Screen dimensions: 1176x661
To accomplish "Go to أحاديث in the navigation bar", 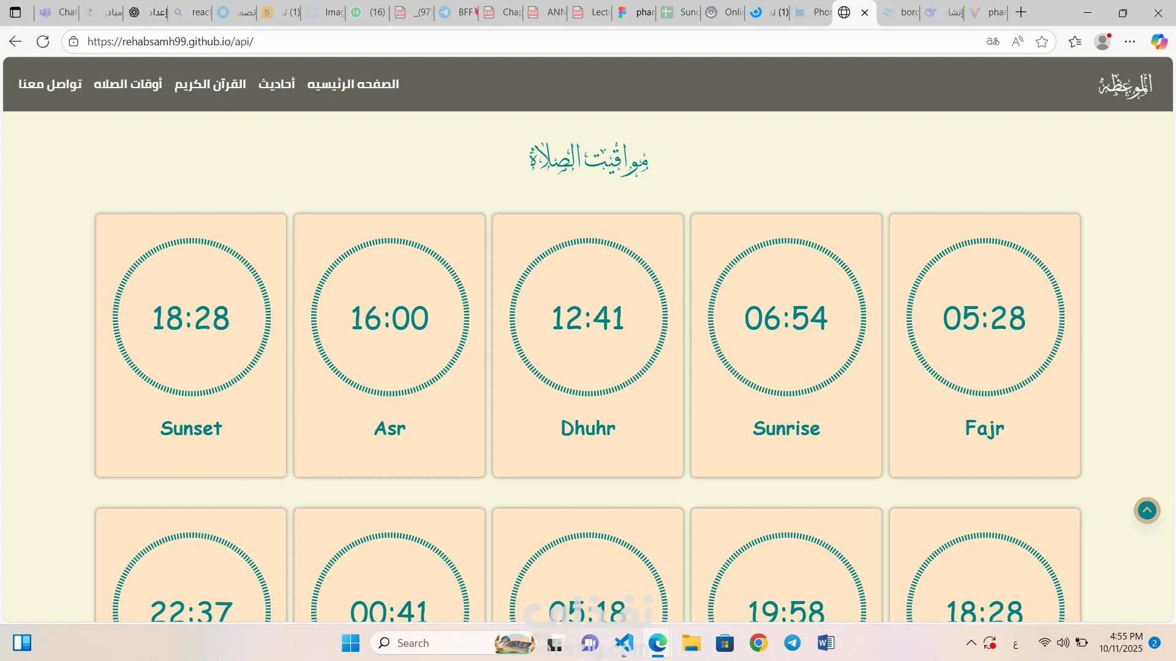I will [x=276, y=84].
